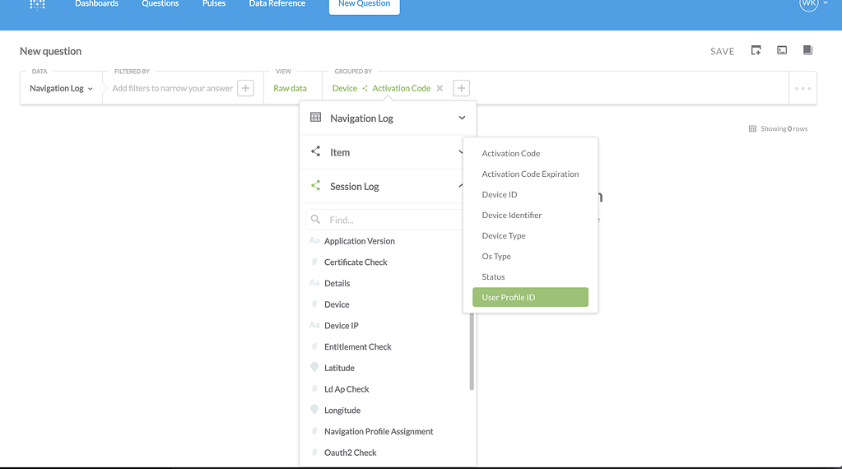Click the Aa text type icon for Details
Image resolution: width=842 pixels, height=469 pixels.
point(314,283)
